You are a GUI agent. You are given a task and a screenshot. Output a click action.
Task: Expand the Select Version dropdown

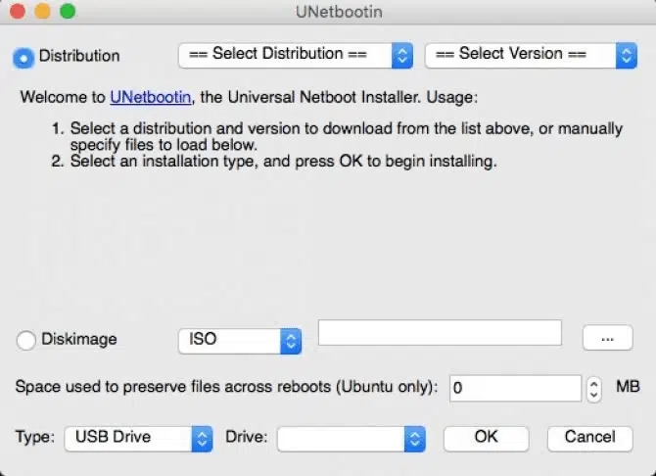point(530,55)
